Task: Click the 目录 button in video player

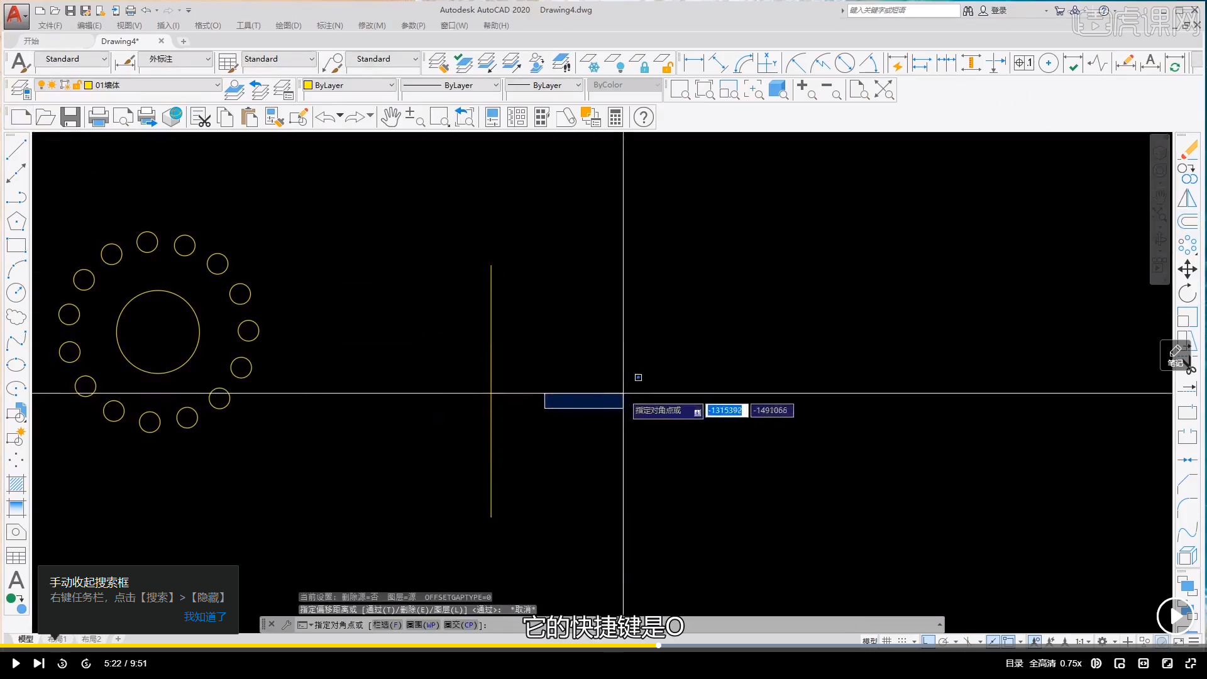Action: click(x=1014, y=663)
